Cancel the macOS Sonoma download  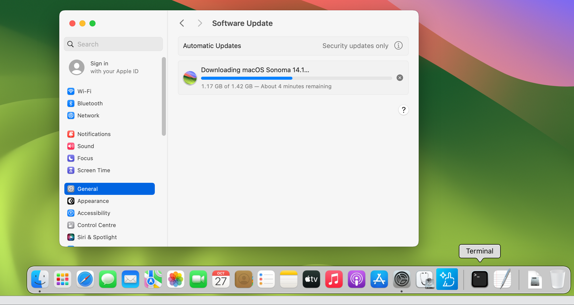pos(400,78)
